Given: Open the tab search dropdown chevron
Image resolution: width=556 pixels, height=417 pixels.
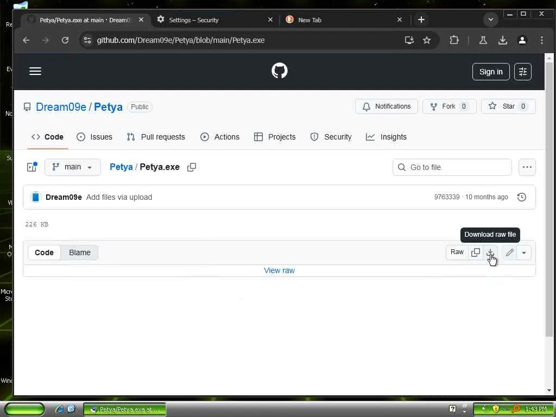Looking at the screenshot, I should click(x=491, y=20).
